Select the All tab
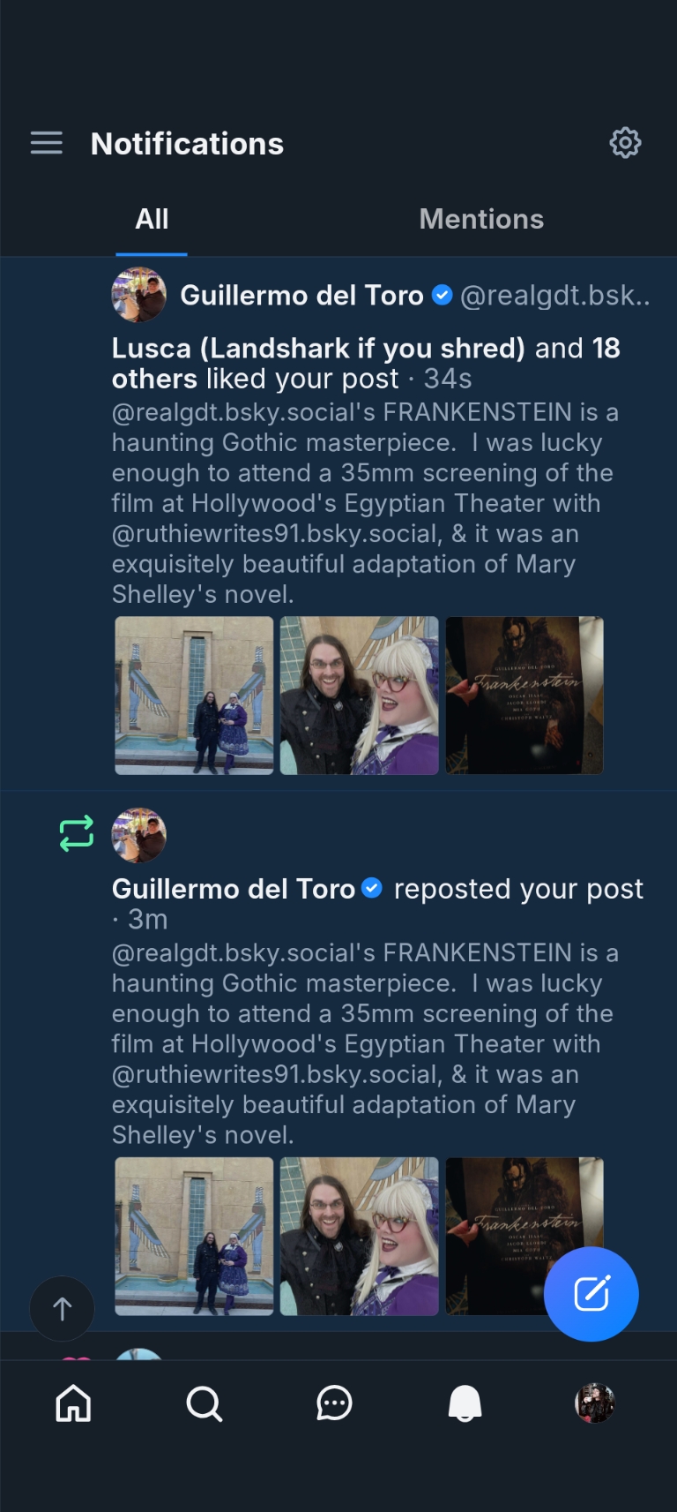 click(152, 219)
